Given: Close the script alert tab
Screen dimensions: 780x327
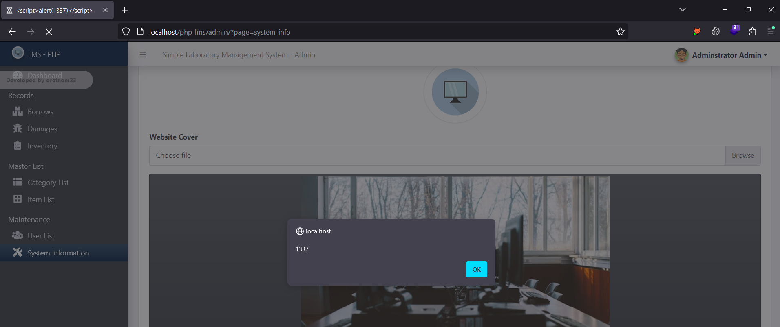Looking at the screenshot, I should pos(105,10).
